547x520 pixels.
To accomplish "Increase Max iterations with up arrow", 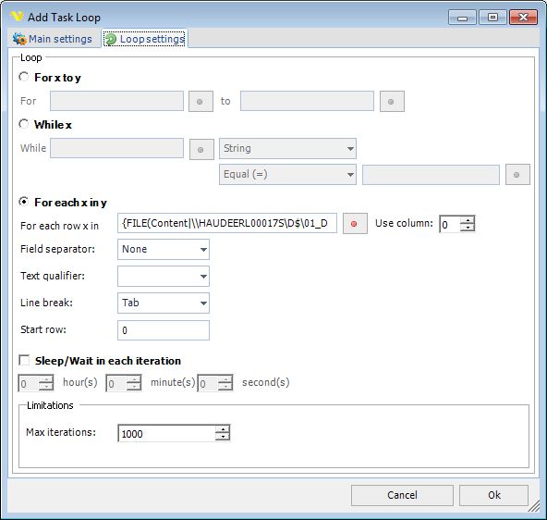I will point(223,429).
